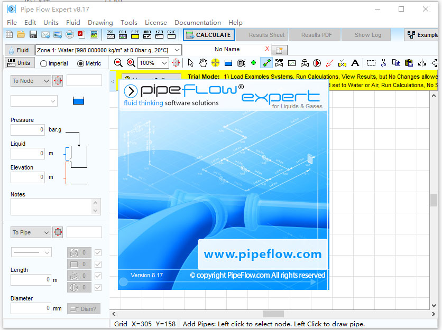Open the pipe line style dropdown
Image resolution: width=442 pixels, height=330 pixels.
(32, 252)
